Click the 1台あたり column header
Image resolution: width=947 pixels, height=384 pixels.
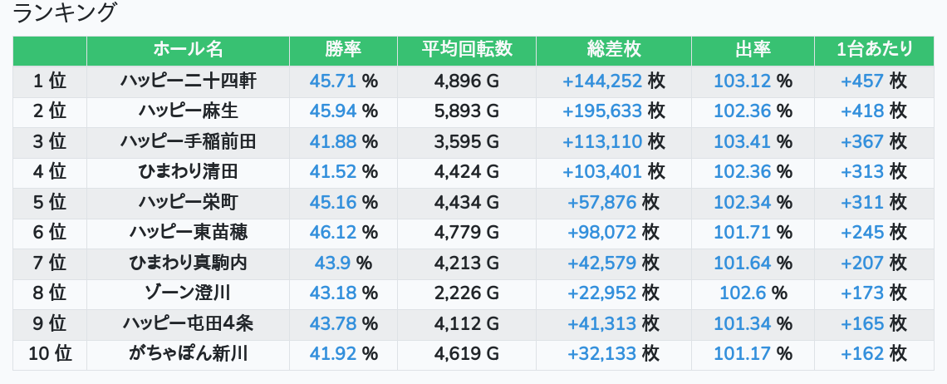[874, 50]
